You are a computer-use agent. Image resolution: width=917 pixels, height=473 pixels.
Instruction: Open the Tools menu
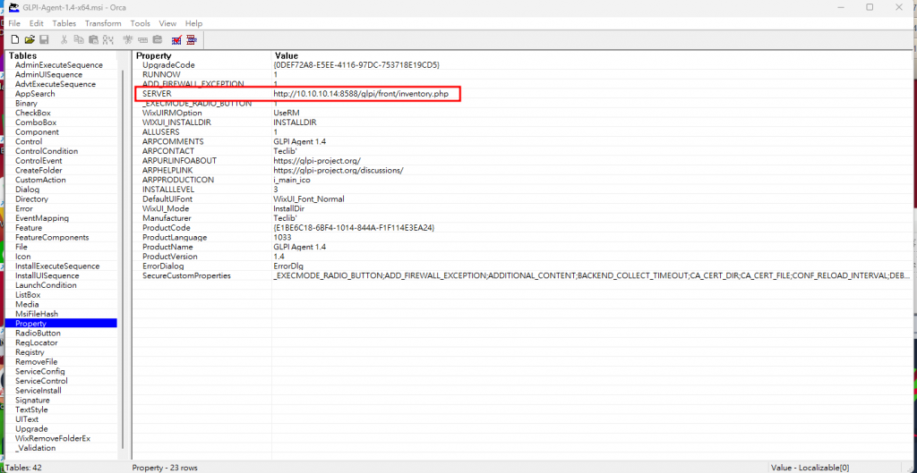141,23
